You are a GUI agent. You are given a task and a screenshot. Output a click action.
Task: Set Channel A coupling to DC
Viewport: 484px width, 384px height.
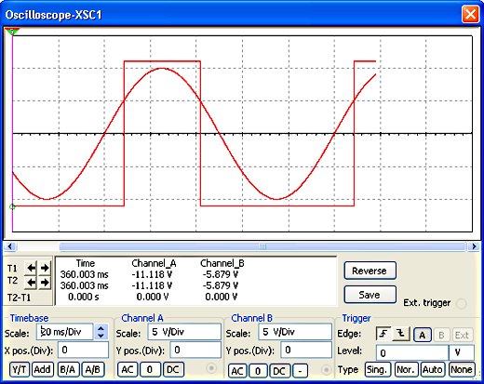[173, 370]
